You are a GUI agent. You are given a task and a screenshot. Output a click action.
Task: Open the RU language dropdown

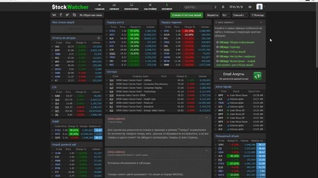coord(226,15)
